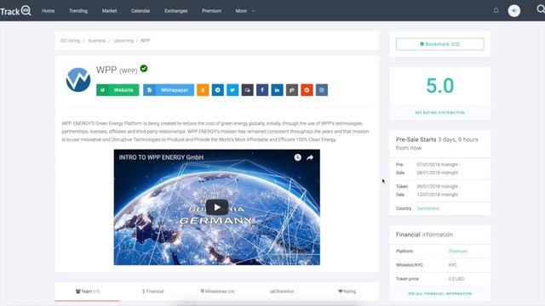Viewport: 545px width, 306px height.
Task: Click the Track logo
Action: point(15,11)
